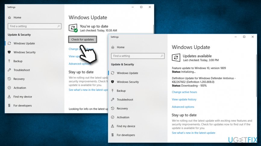Click Windows Security shield icon in back window

pyautogui.click(x=9, y=52)
